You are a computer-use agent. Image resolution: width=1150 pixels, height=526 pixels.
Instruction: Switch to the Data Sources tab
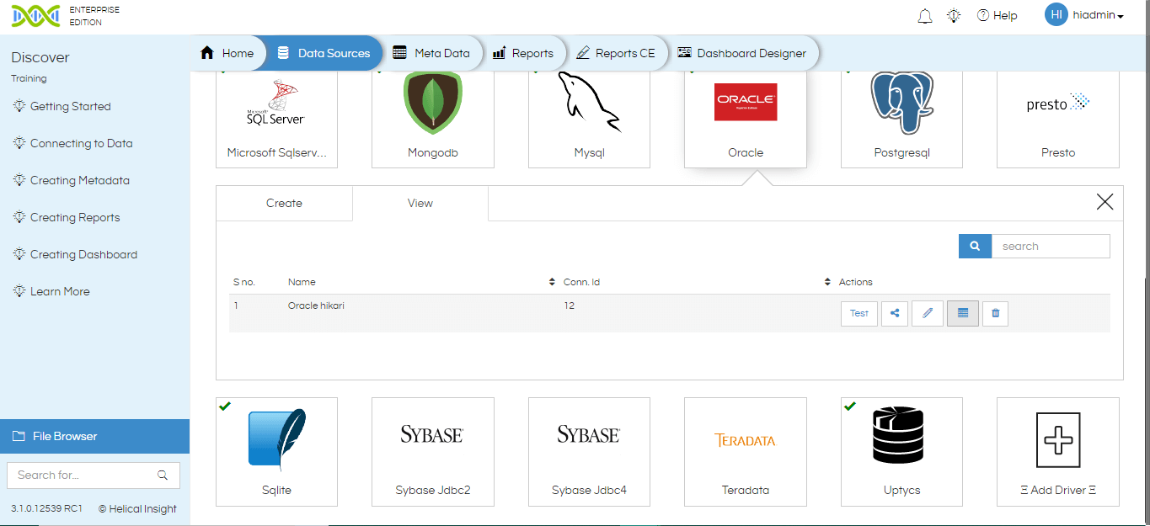324,53
